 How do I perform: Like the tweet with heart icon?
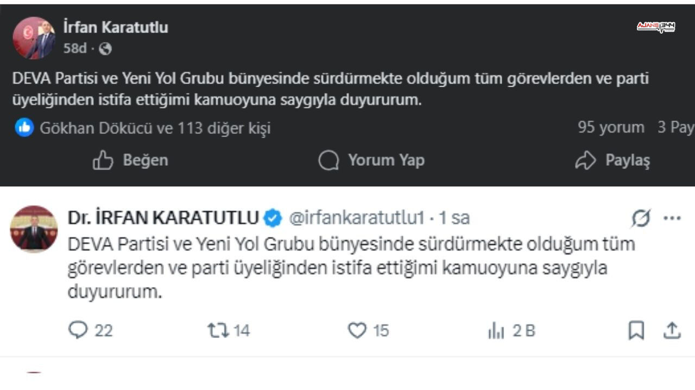(x=357, y=330)
